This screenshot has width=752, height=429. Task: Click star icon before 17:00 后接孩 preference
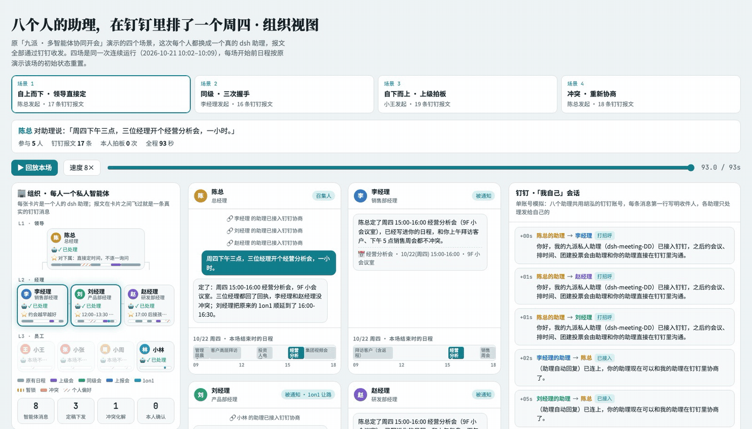(x=131, y=315)
